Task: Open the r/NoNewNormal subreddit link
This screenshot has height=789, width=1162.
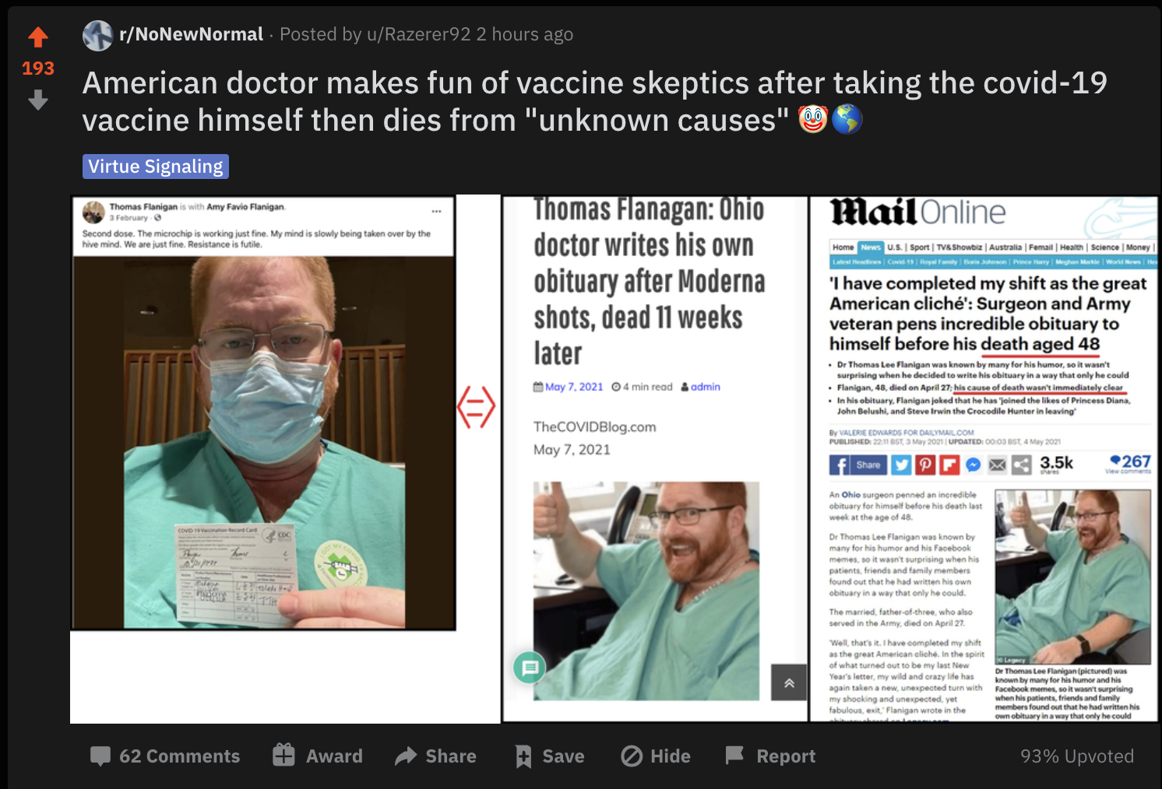Action: (x=192, y=34)
